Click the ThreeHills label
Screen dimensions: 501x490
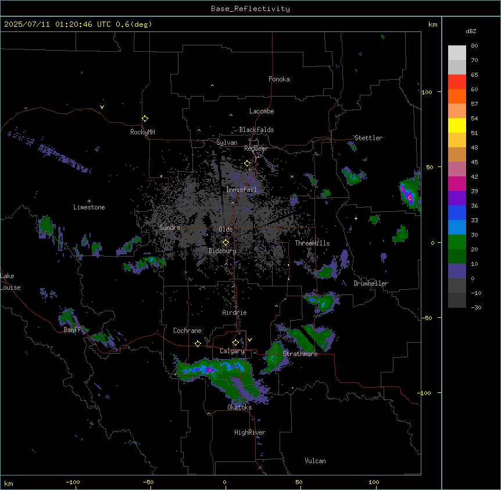click(312, 243)
